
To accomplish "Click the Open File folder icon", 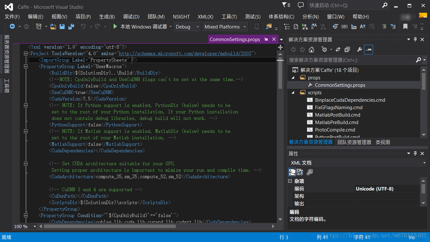I will click(x=53, y=27).
